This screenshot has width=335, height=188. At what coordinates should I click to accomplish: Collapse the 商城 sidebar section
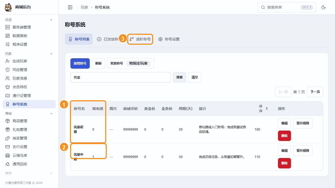[51, 114]
